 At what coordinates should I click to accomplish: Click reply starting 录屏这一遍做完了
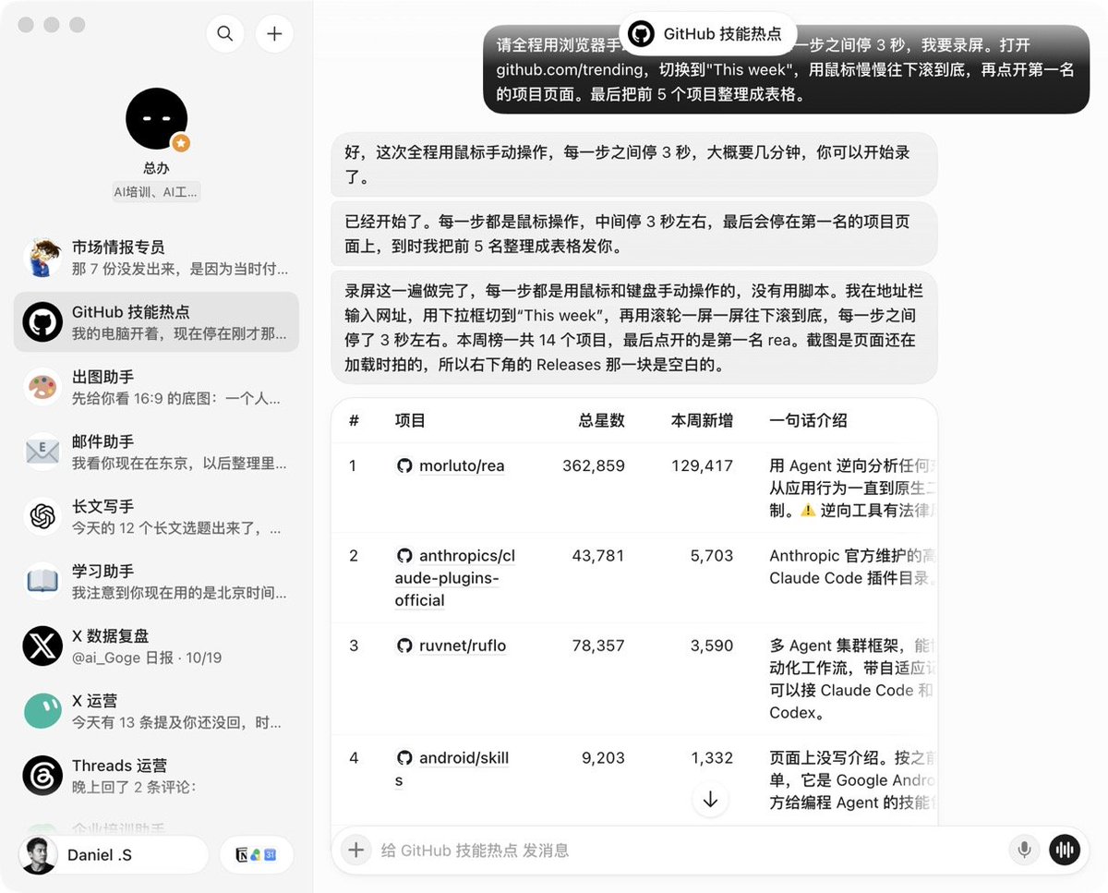pyautogui.click(x=634, y=328)
